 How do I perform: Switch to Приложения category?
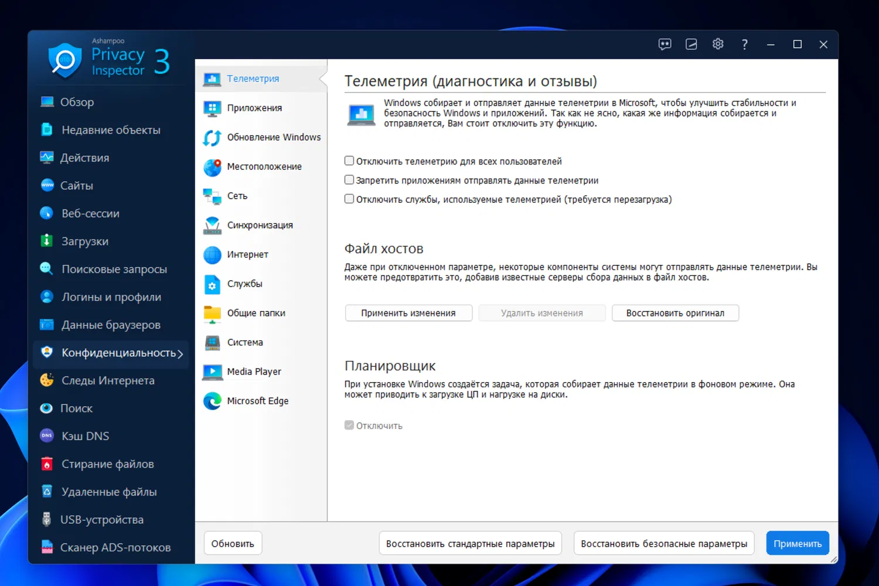261,108
